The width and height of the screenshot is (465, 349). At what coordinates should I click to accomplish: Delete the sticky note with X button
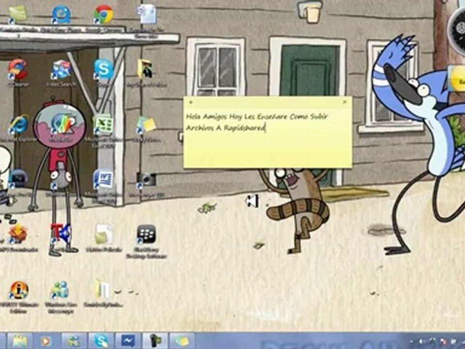(344, 102)
